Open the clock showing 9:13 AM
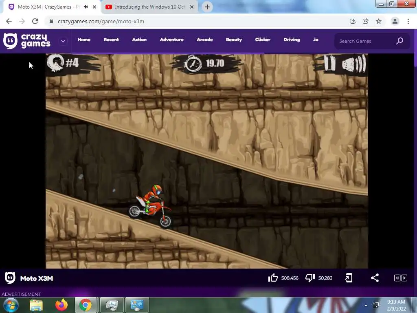The image size is (417, 313). (x=396, y=305)
